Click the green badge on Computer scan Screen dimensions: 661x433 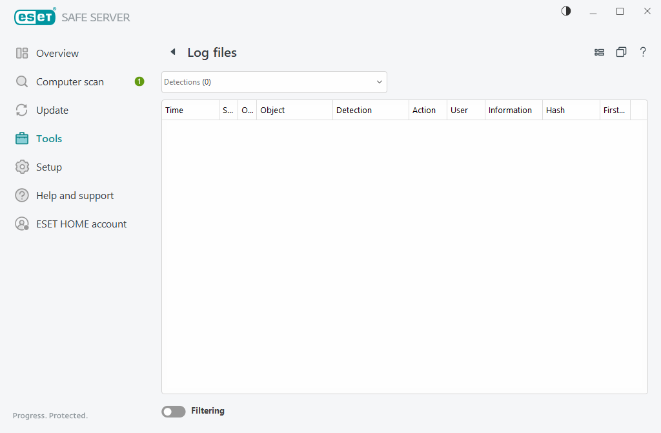coord(139,81)
